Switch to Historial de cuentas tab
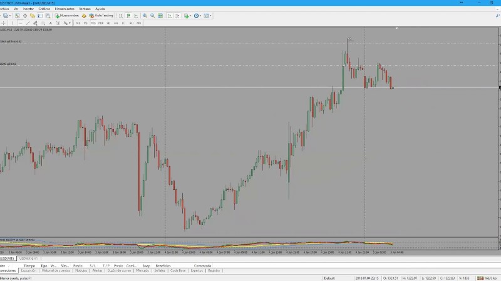Viewport: 501px width, 281px height. (x=54, y=270)
